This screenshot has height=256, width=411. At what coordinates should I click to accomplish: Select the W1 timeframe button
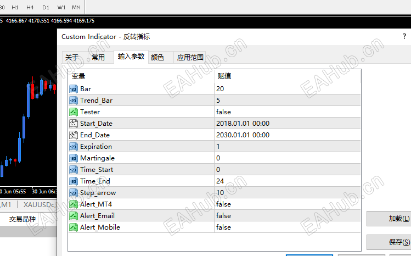[x=61, y=7]
